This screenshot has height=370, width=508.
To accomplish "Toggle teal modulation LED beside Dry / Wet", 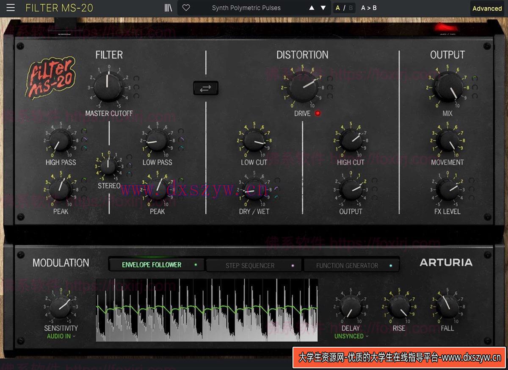I will pos(277,197).
